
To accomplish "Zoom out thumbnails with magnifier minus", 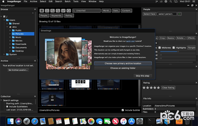I will pyautogui.click(x=58, y=11).
